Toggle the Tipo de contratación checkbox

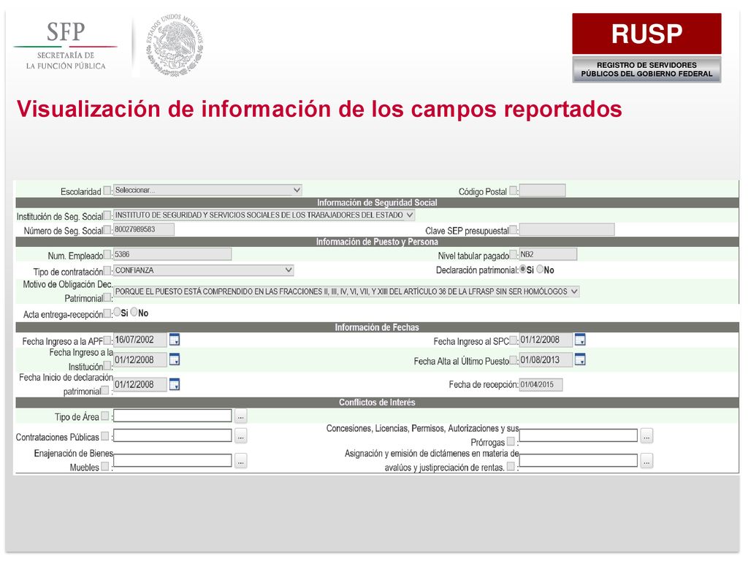click(x=107, y=270)
